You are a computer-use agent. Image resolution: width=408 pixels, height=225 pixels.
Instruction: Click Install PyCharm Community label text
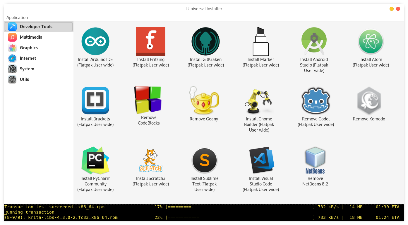[x=95, y=184]
